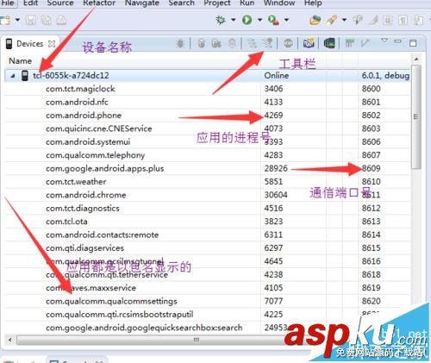431x363 pixels.
Task: Select device tcl-6055k-a724dc12 row
Action: [x=208, y=76]
